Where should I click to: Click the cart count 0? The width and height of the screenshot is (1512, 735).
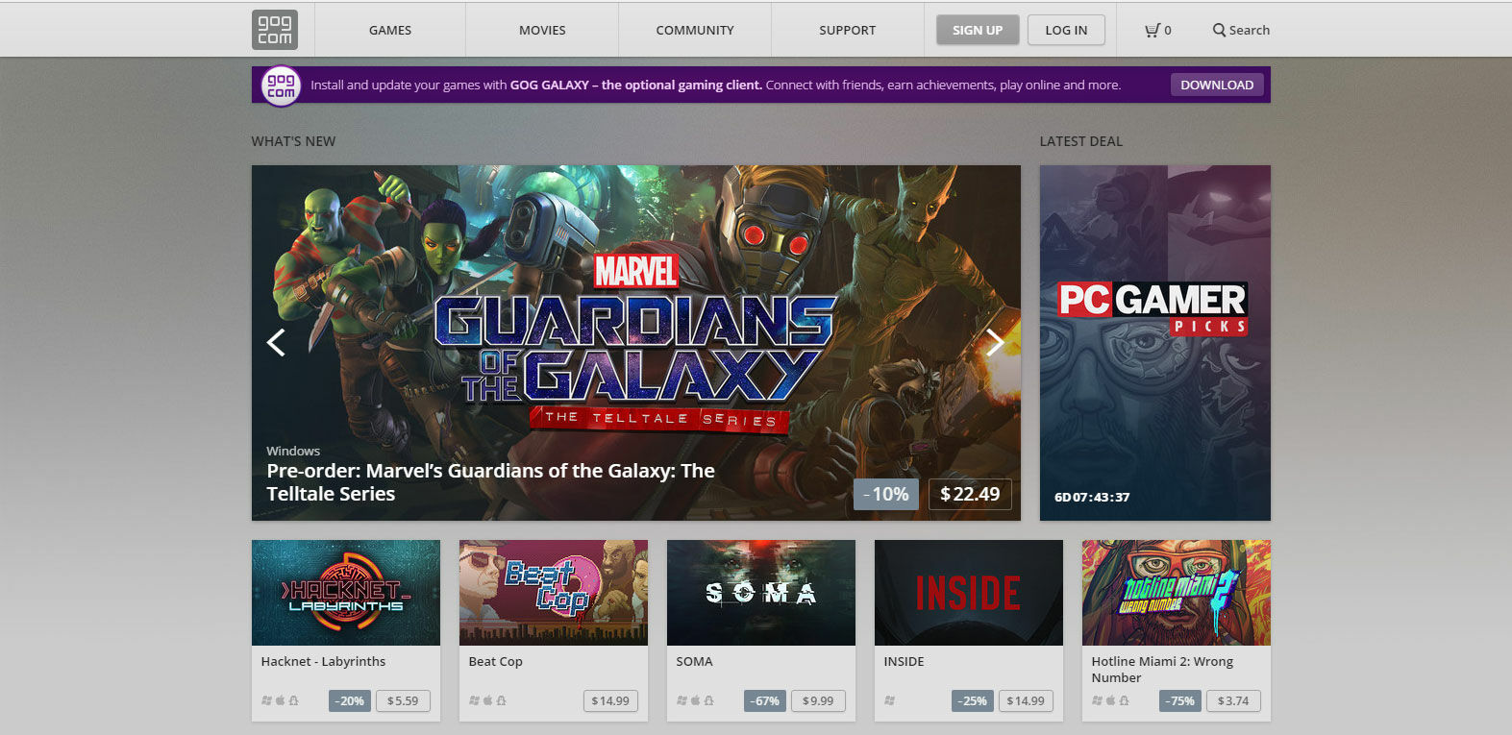[1168, 30]
